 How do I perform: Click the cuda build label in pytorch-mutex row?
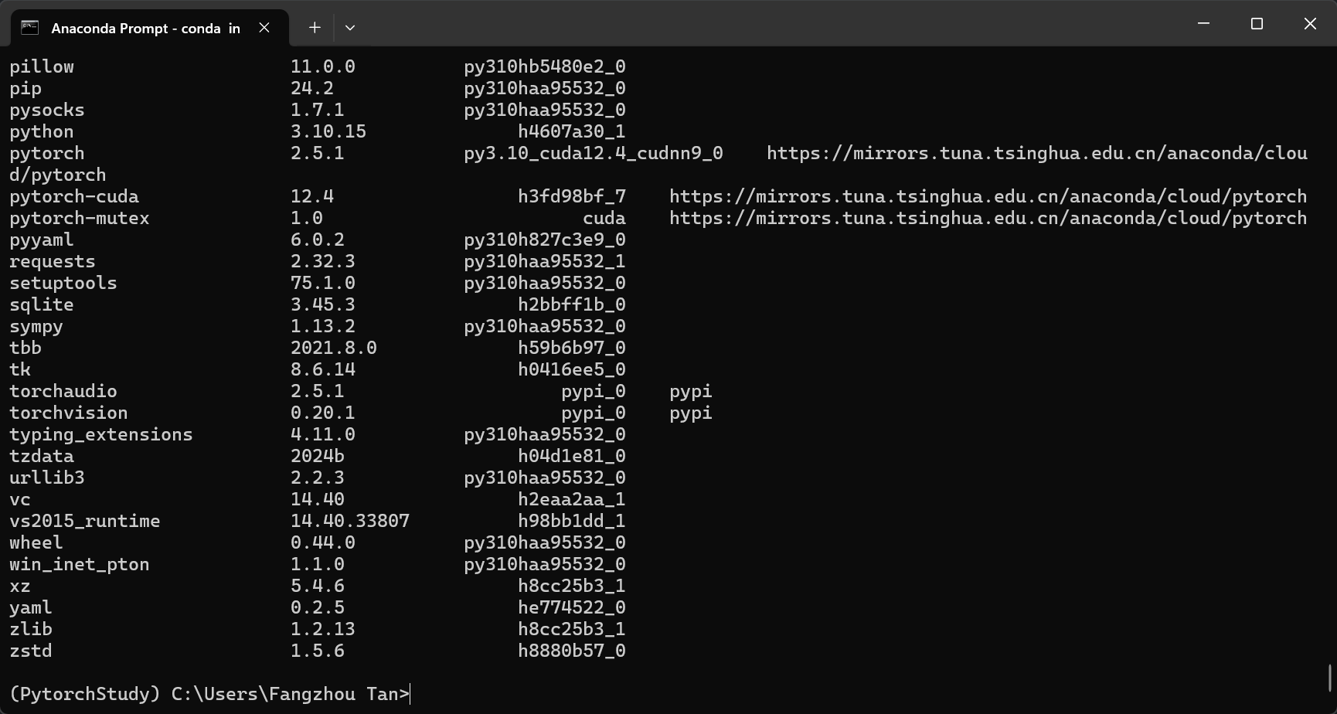click(604, 218)
